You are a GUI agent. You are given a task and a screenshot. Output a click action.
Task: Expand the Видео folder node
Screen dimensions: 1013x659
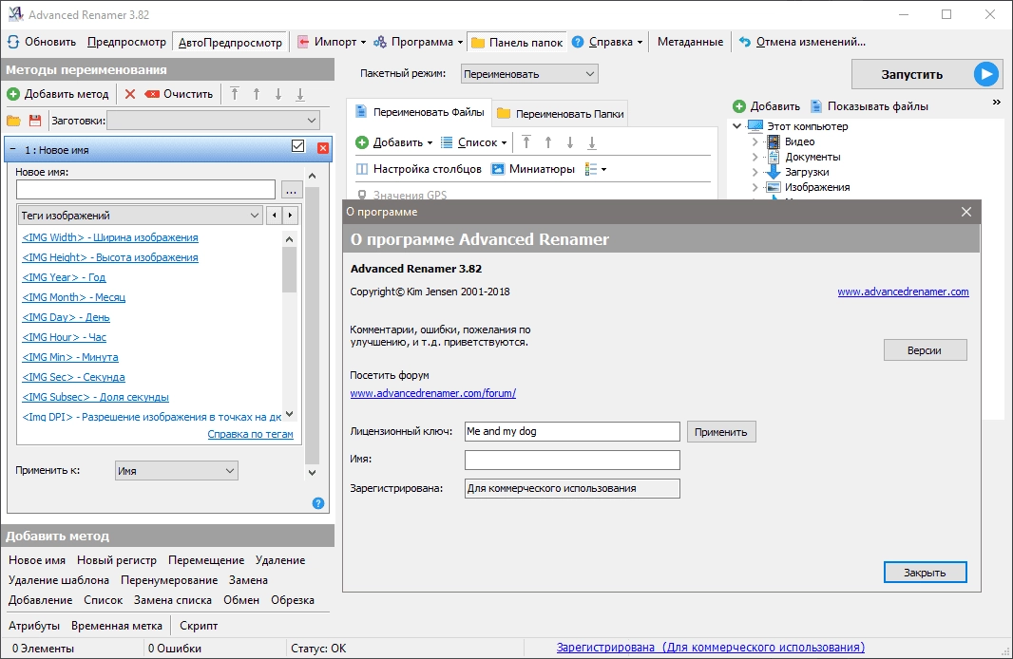pos(755,141)
